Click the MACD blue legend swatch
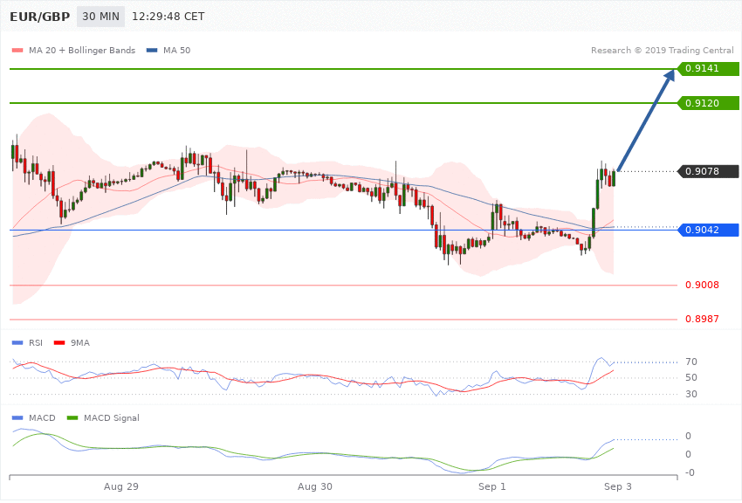This screenshot has height=503, width=742. [17, 417]
